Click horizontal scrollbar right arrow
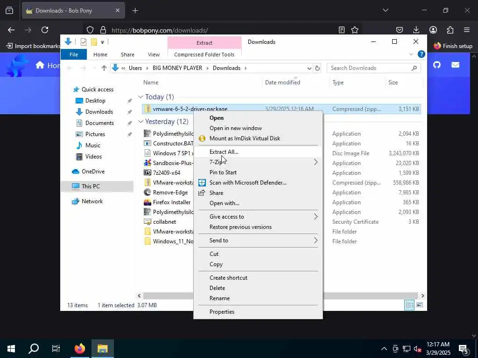This screenshot has width=478, height=358. pos(422,296)
